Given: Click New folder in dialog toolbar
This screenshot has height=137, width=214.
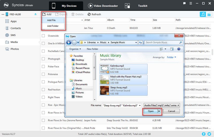Looking at the screenshot, I should (x=92, y=49).
